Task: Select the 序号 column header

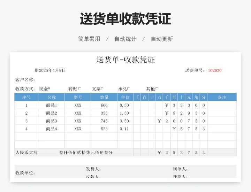Action: pyautogui.click(x=26, y=97)
